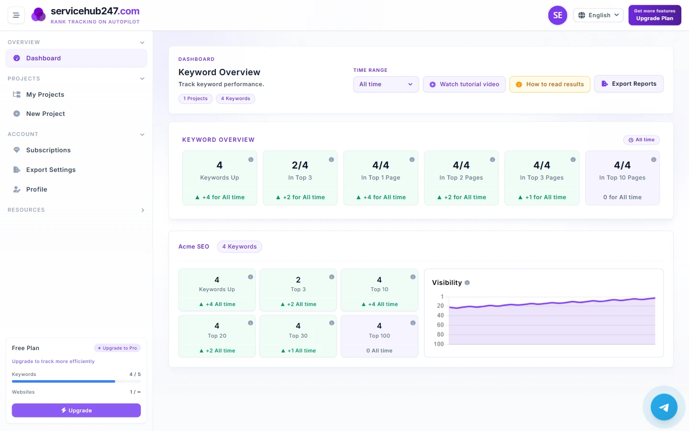Open Subscriptions in the sidebar
Viewport: 689px width, 431px height.
click(77, 150)
